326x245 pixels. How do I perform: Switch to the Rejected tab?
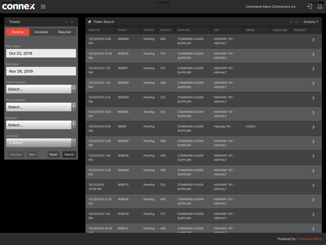pos(64,32)
